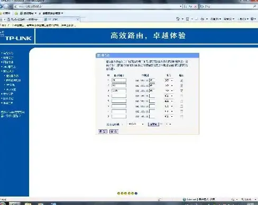This screenshot has width=258, height=205.
Task: Open the protocol dropdown in row 1
Action: click(169, 80)
